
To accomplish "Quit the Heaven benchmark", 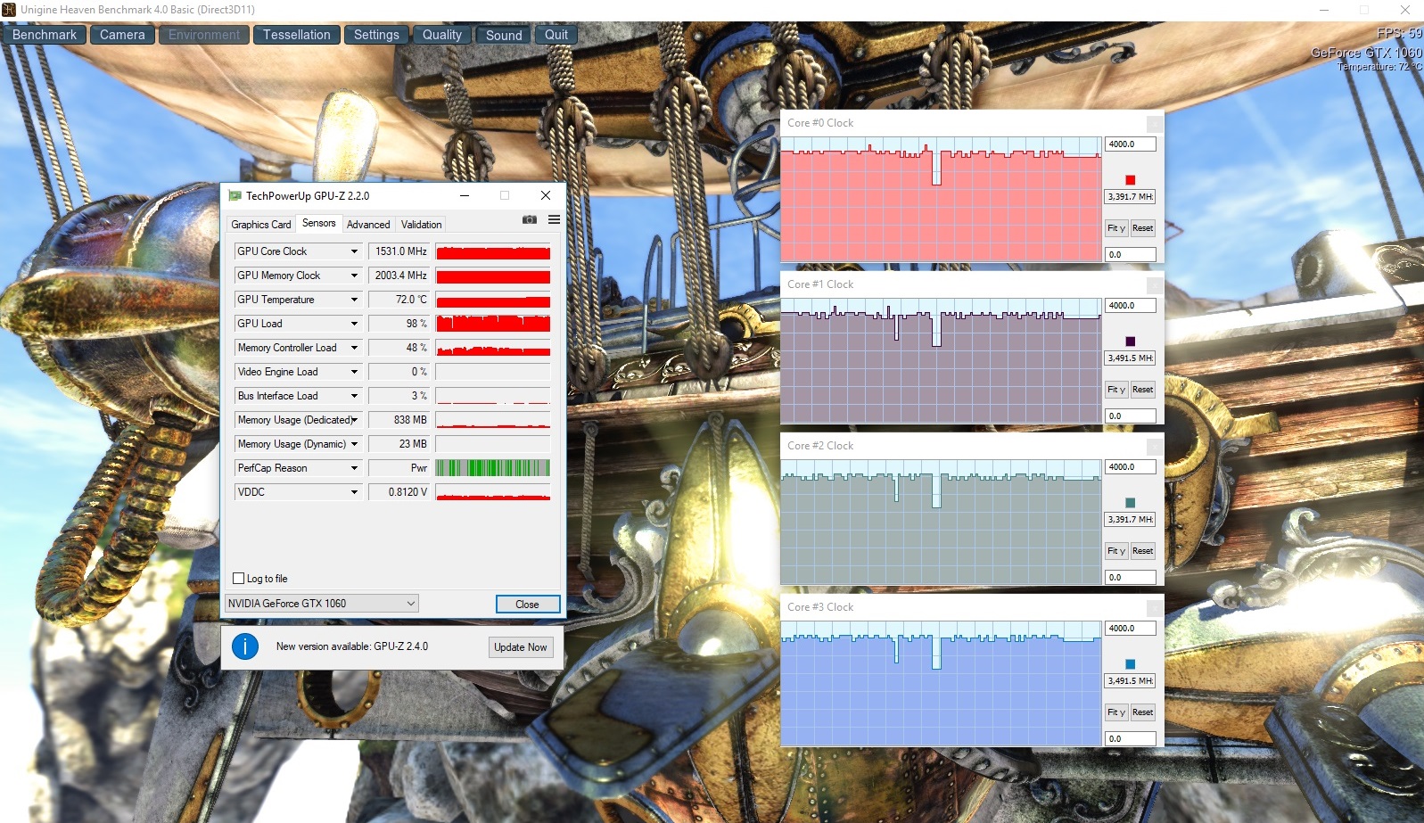I will click(x=556, y=35).
